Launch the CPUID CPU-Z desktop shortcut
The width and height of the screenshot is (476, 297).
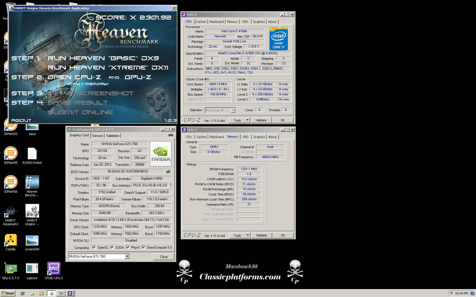click(x=54, y=271)
